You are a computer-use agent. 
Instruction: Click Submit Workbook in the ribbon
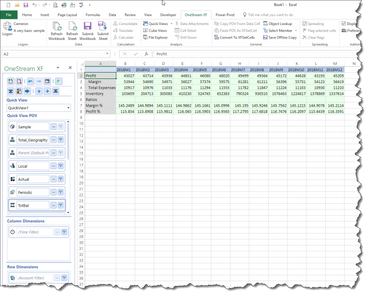pos(87,31)
